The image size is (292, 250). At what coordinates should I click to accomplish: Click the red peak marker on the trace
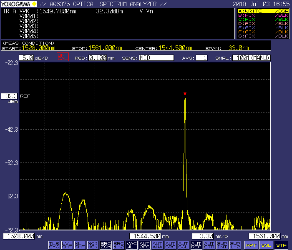(185, 94)
